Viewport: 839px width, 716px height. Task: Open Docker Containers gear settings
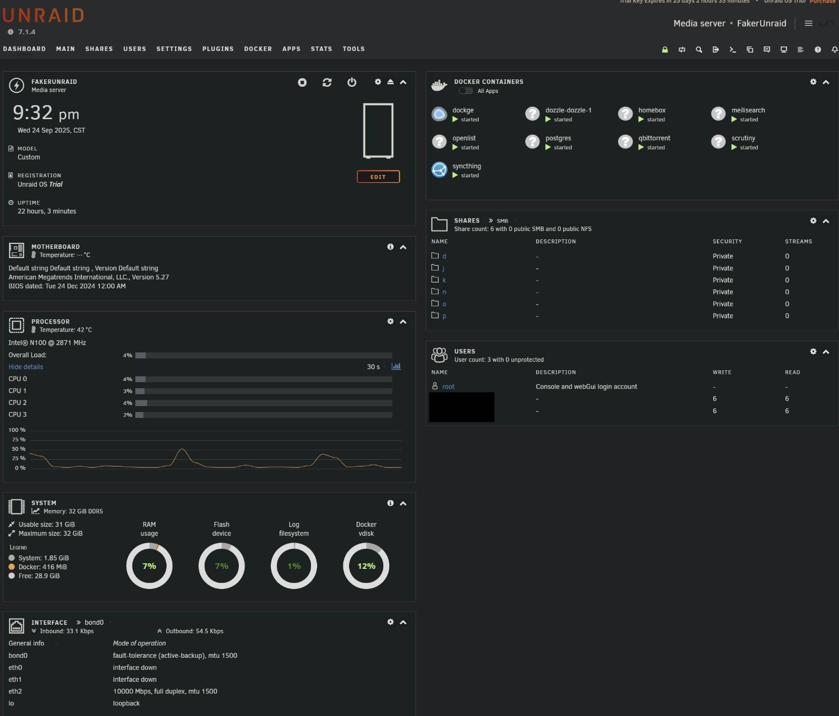click(813, 82)
